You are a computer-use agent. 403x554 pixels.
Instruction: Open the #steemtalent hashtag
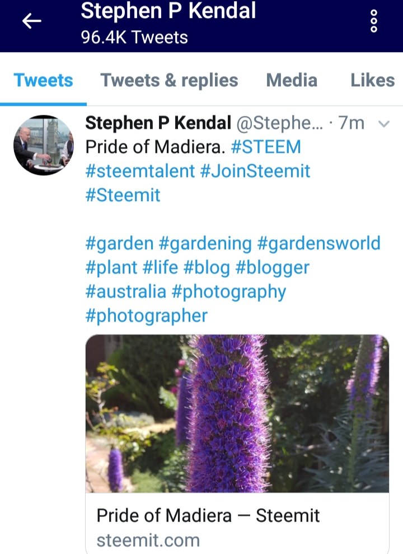tap(140, 171)
